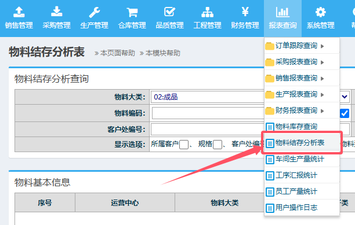This screenshot has width=355, height=225.
Task: Open 品质管理 checkmark icon module
Action: coord(170,19)
